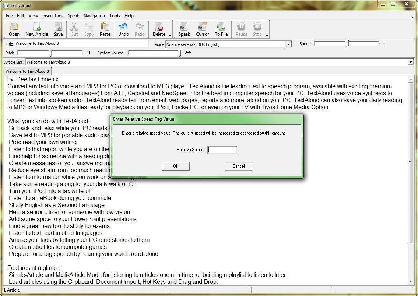Expand the Stop button dropdown arrow
Viewport: 418px width, 296px height.
[x=267, y=35]
